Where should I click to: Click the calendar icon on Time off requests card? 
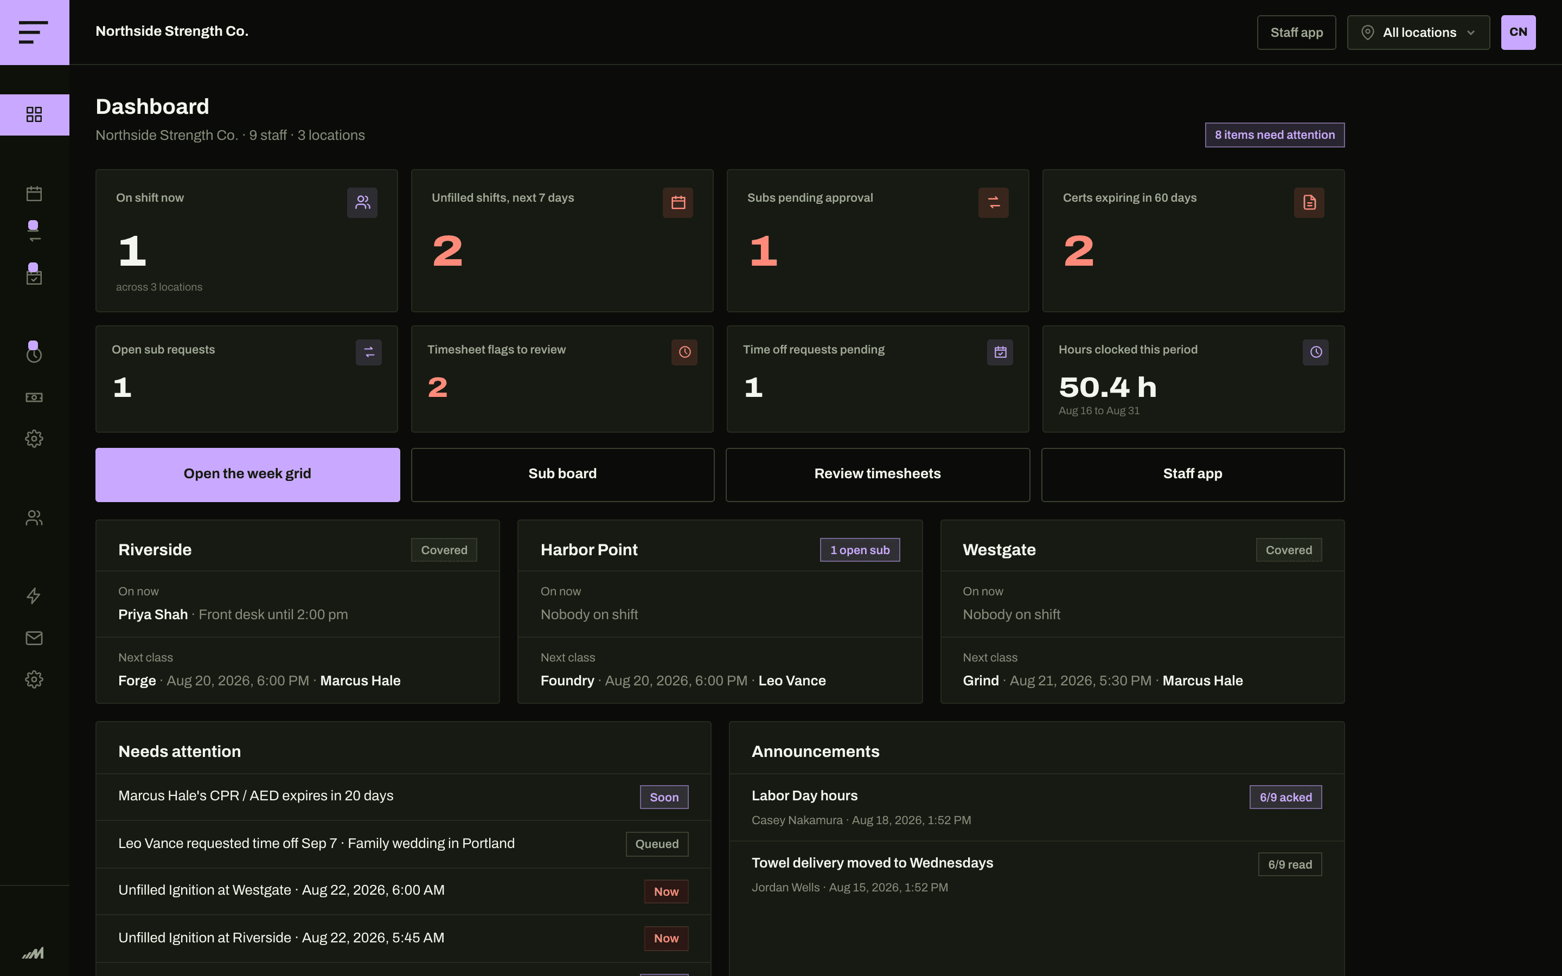click(1000, 352)
